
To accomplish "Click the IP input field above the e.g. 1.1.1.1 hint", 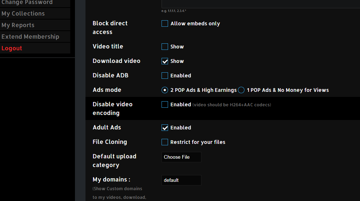I will pos(261,4).
